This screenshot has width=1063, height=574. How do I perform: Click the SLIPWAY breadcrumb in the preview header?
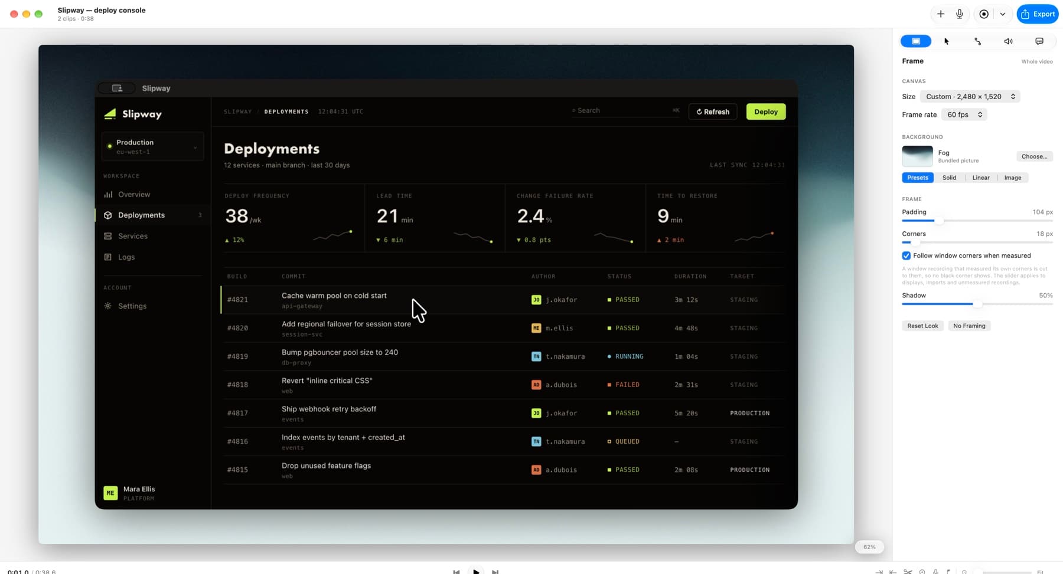[238, 111]
